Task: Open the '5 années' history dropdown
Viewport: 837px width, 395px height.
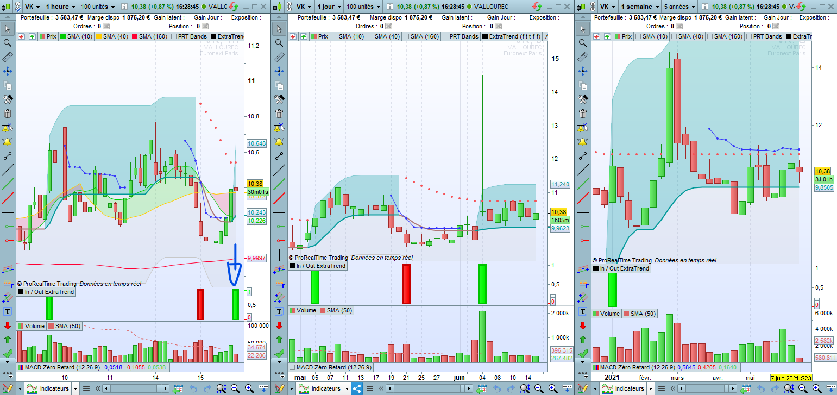Action: 679,7
